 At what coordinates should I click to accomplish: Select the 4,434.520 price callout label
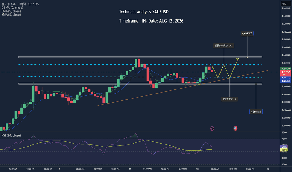(x=247, y=33)
